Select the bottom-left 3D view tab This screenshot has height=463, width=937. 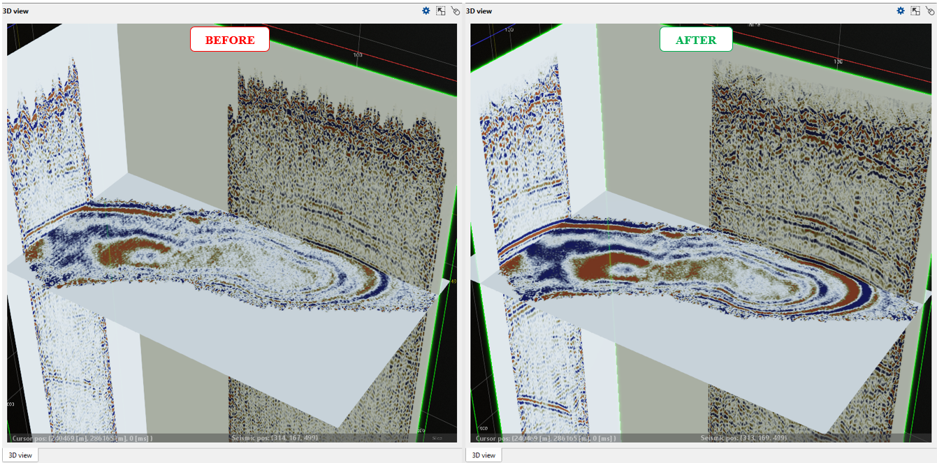[x=20, y=455]
